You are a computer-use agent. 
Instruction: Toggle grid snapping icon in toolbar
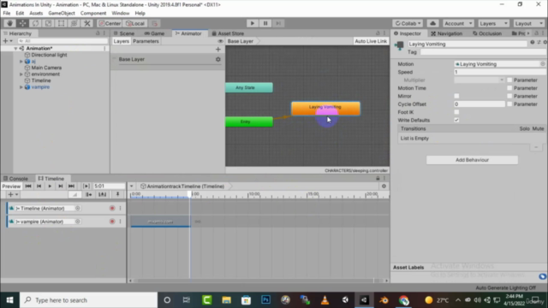click(x=155, y=23)
